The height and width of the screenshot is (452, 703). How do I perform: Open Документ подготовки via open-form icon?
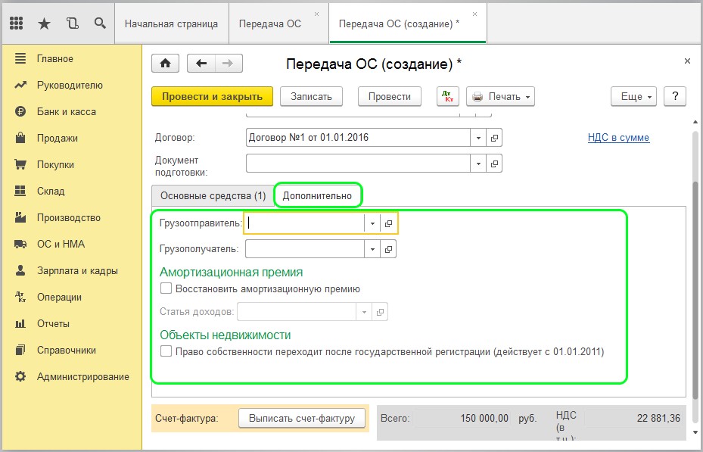pos(494,164)
